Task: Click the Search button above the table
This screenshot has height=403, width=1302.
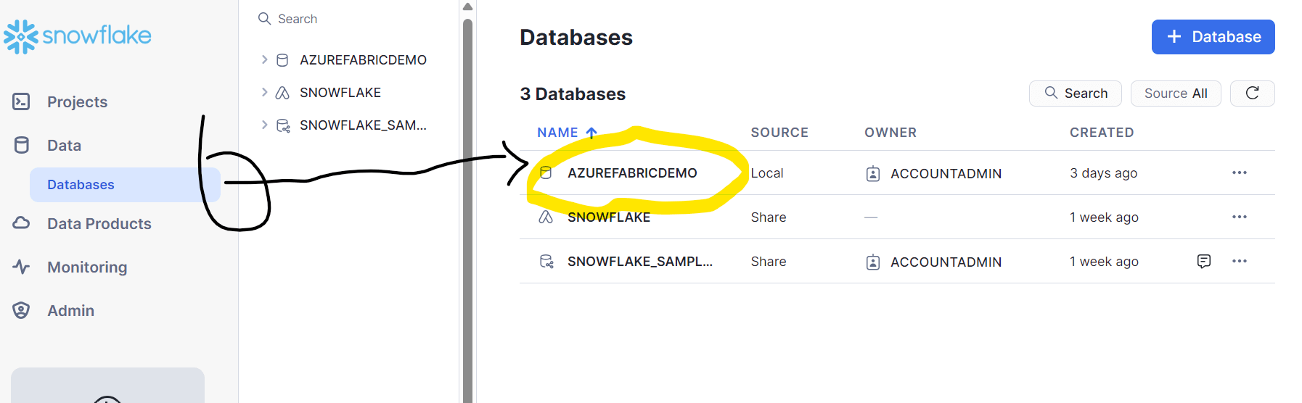Action: coord(1075,94)
